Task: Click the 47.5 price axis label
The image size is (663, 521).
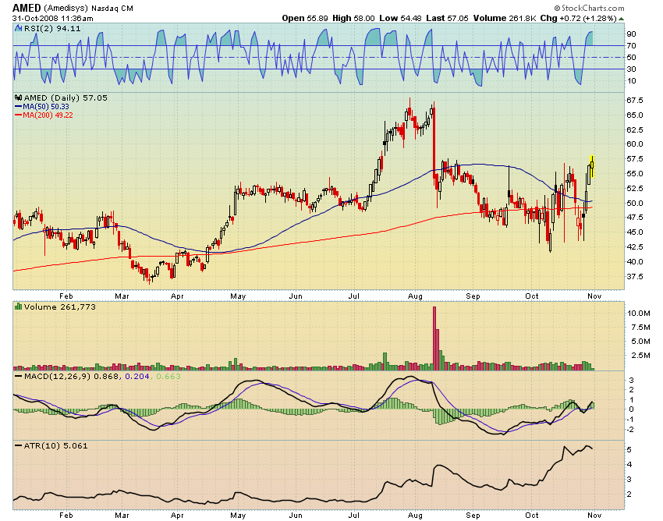Action: 635,218
